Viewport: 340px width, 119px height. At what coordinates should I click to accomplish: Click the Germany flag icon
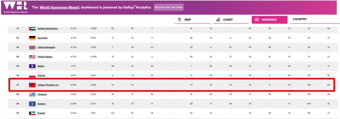click(x=32, y=38)
